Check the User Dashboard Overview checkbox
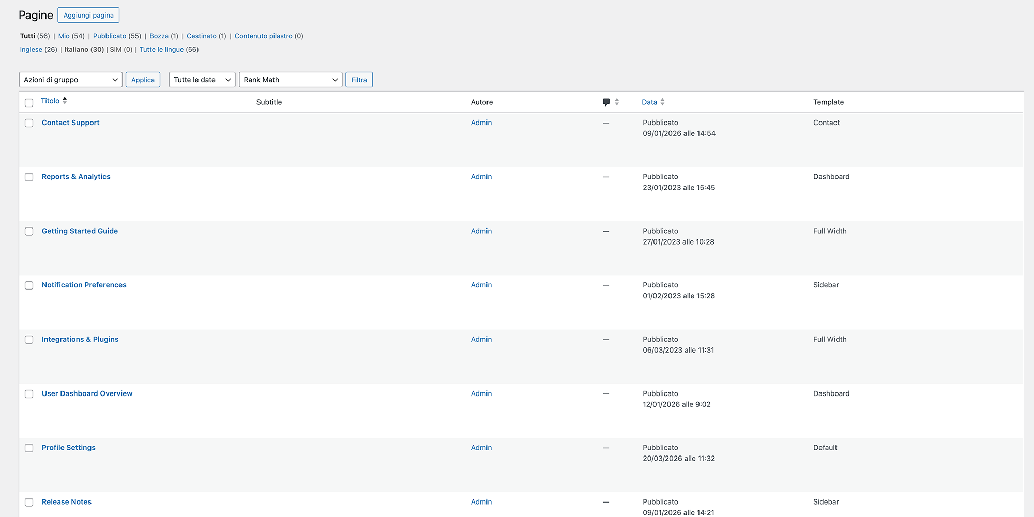 29,393
